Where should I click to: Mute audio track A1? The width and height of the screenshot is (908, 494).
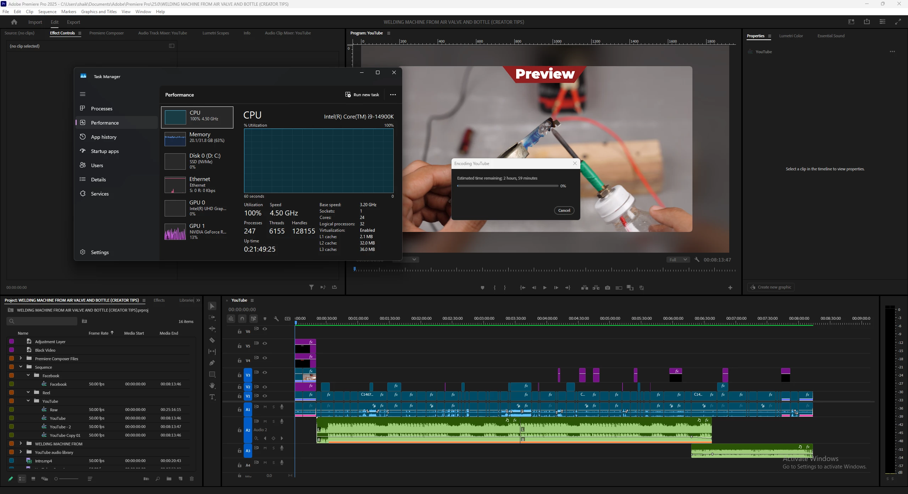coord(265,407)
